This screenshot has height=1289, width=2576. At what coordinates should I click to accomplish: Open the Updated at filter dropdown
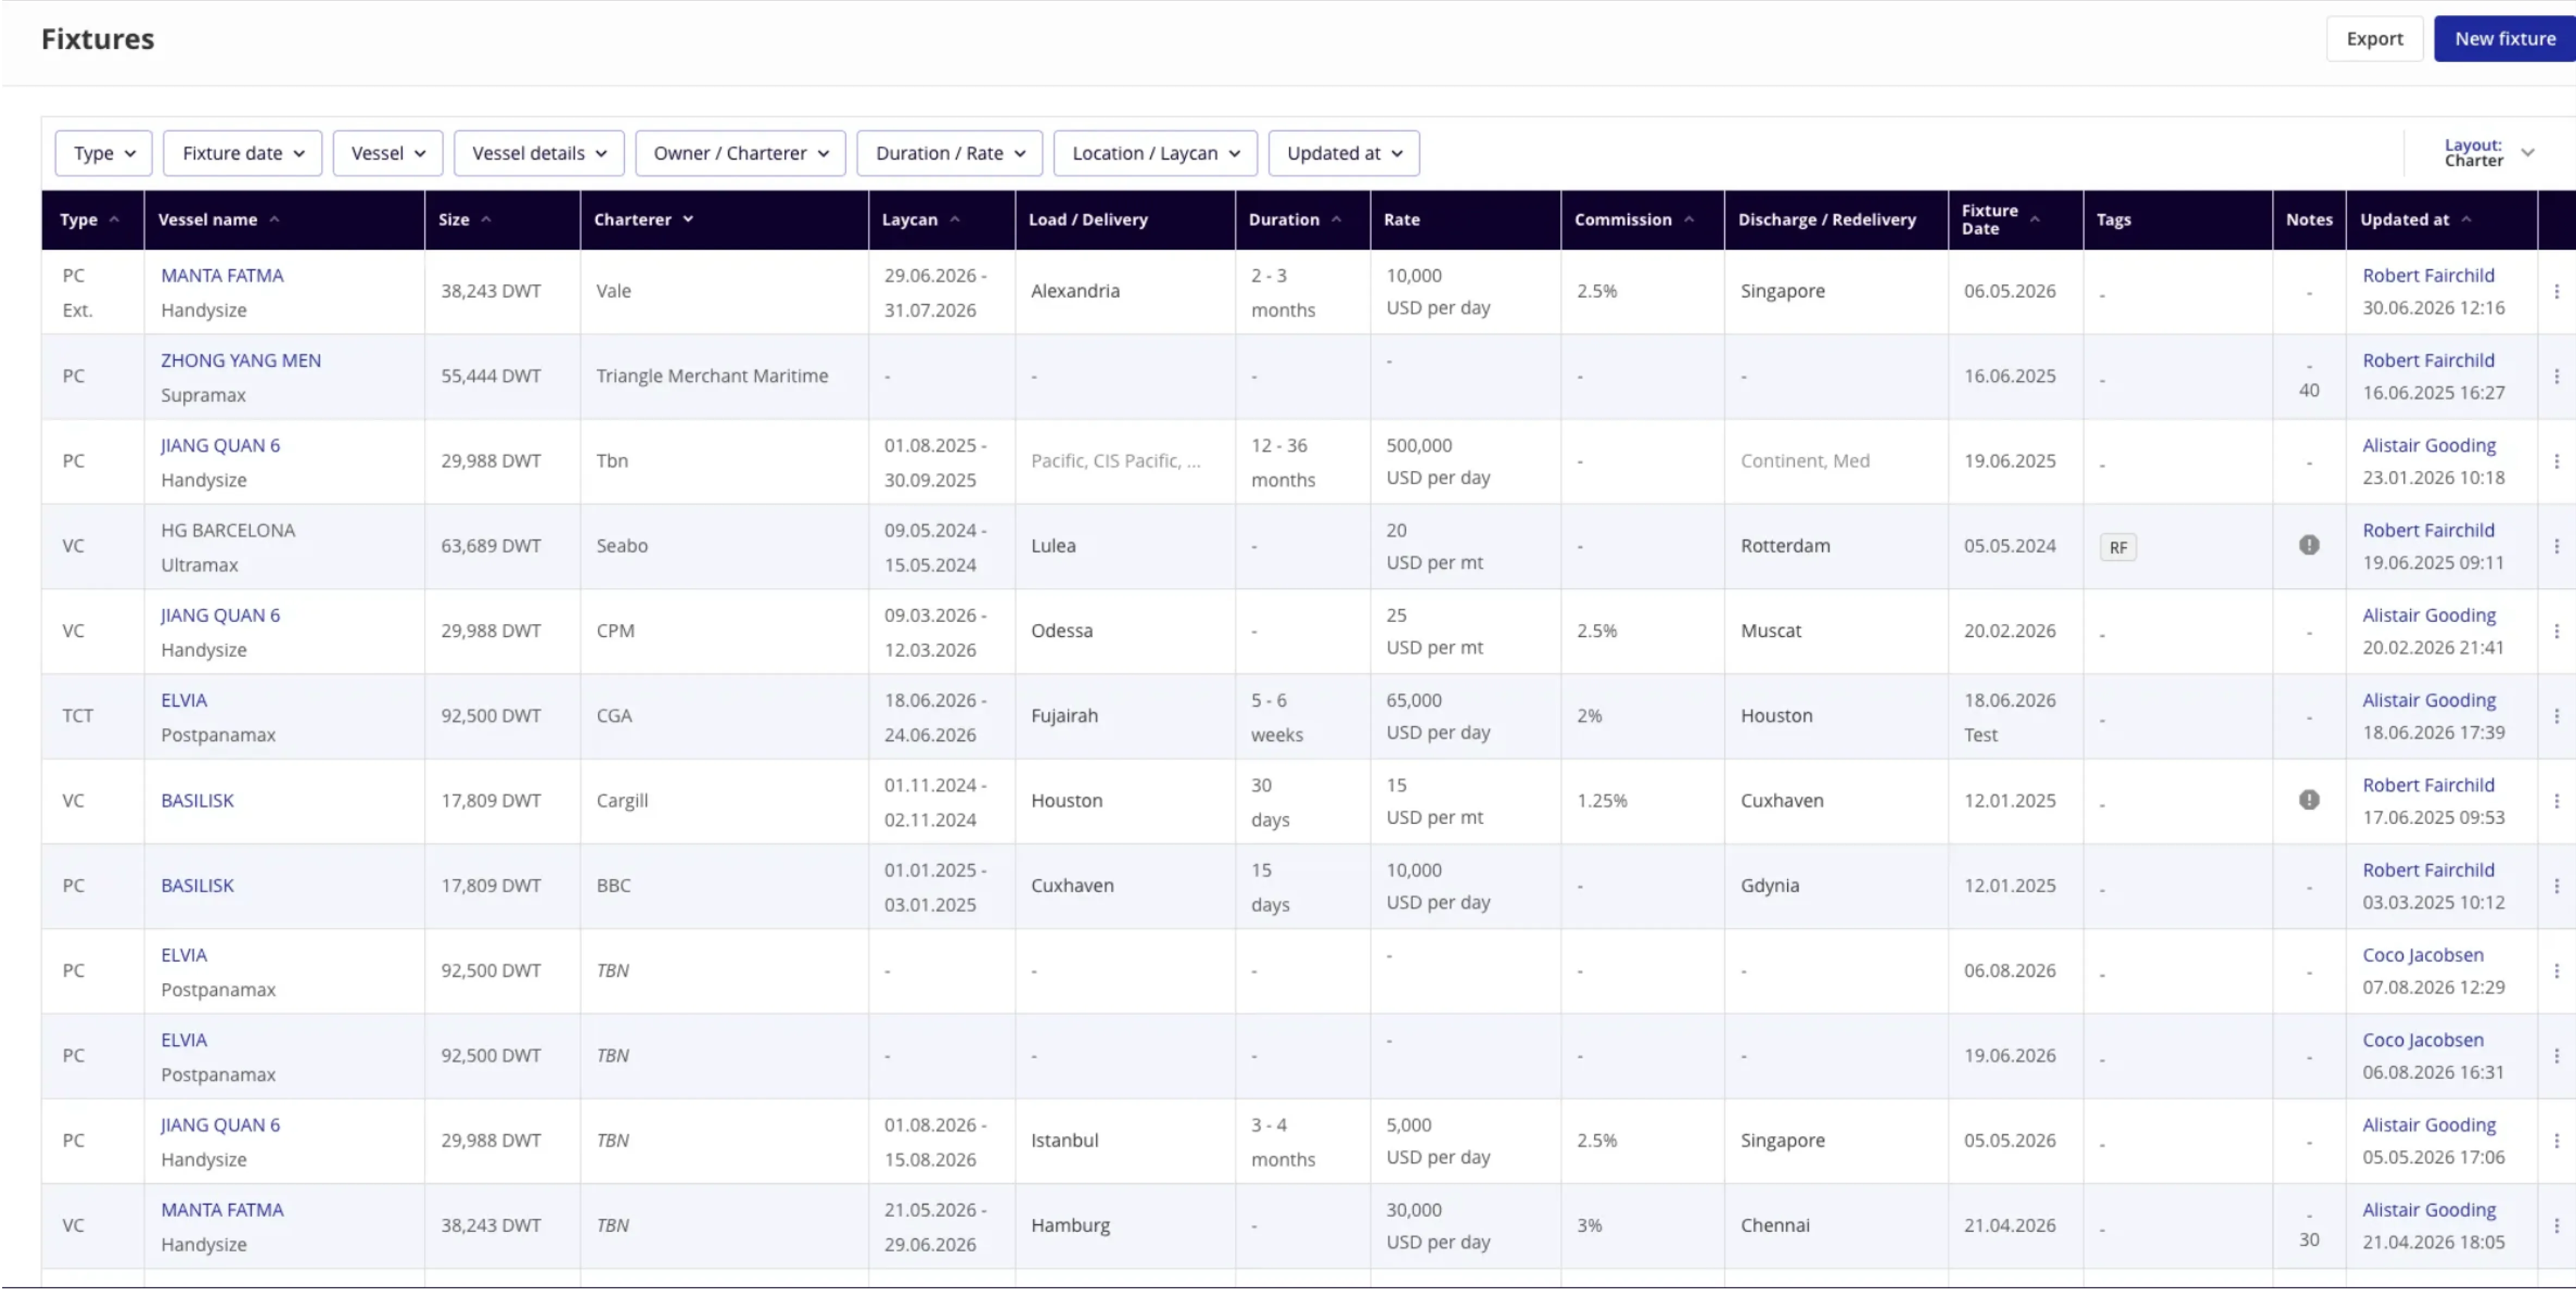pos(1344,154)
